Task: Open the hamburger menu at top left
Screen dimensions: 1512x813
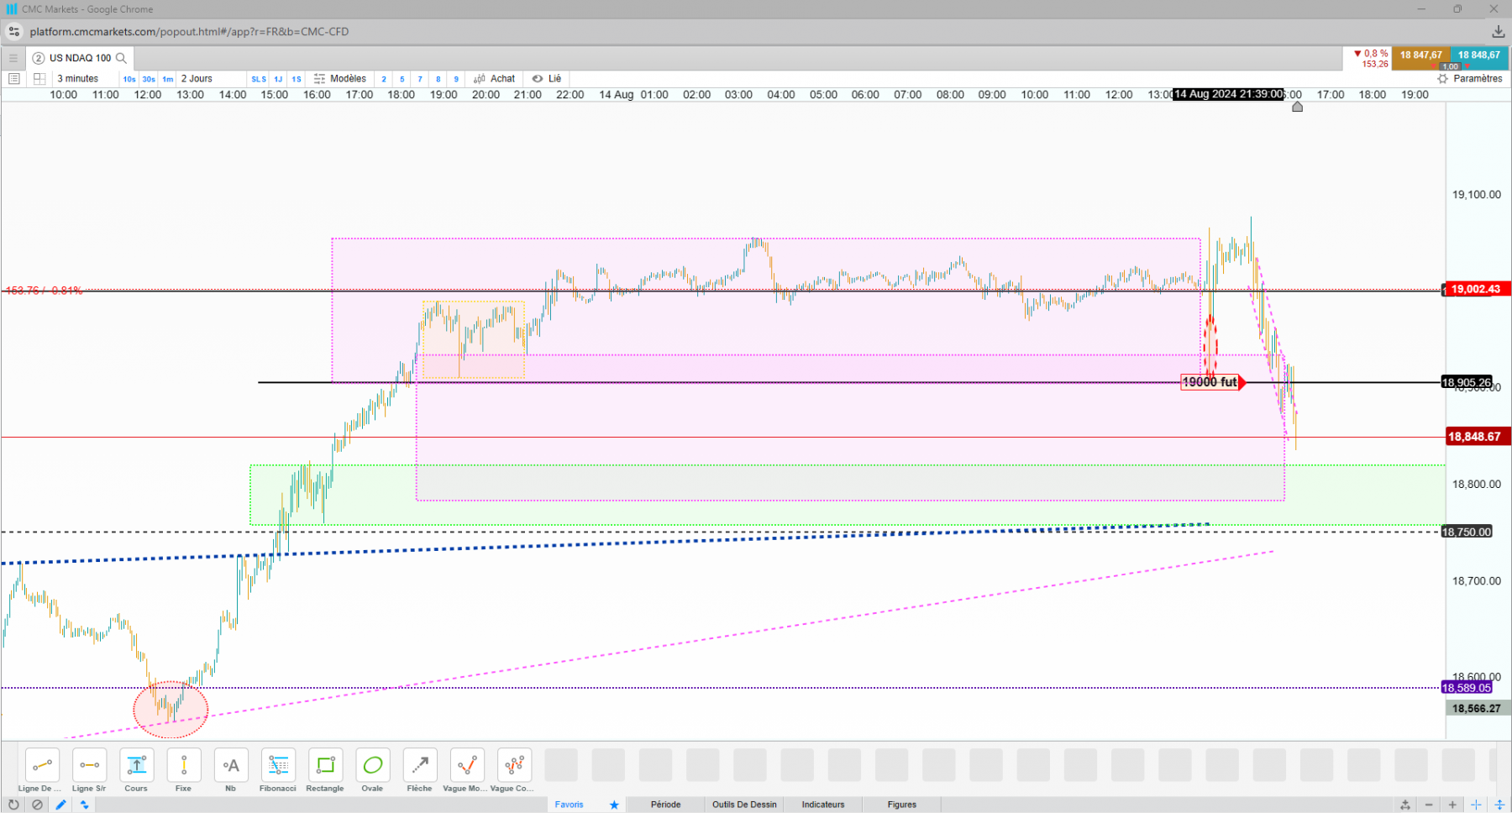Action: click(x=13, y=58)
